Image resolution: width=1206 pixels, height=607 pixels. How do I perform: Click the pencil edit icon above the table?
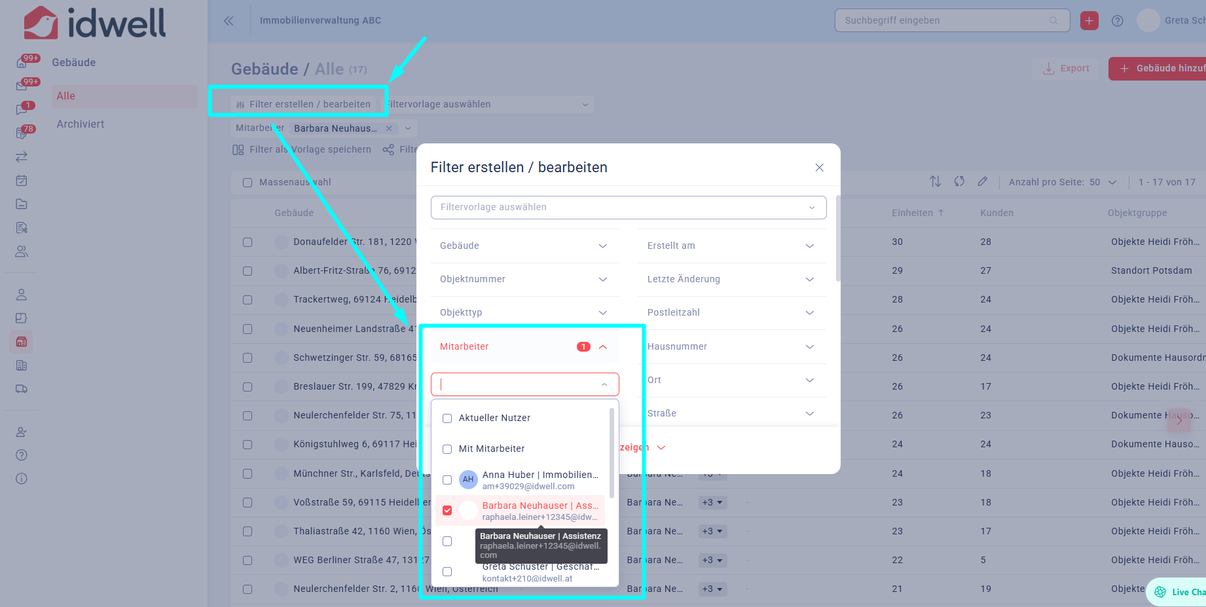pos(983,181)
